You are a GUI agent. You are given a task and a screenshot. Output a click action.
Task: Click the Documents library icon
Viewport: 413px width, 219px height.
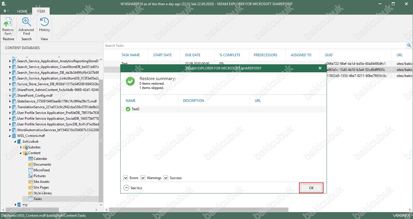pyautogui.click(x=31, y=164)
